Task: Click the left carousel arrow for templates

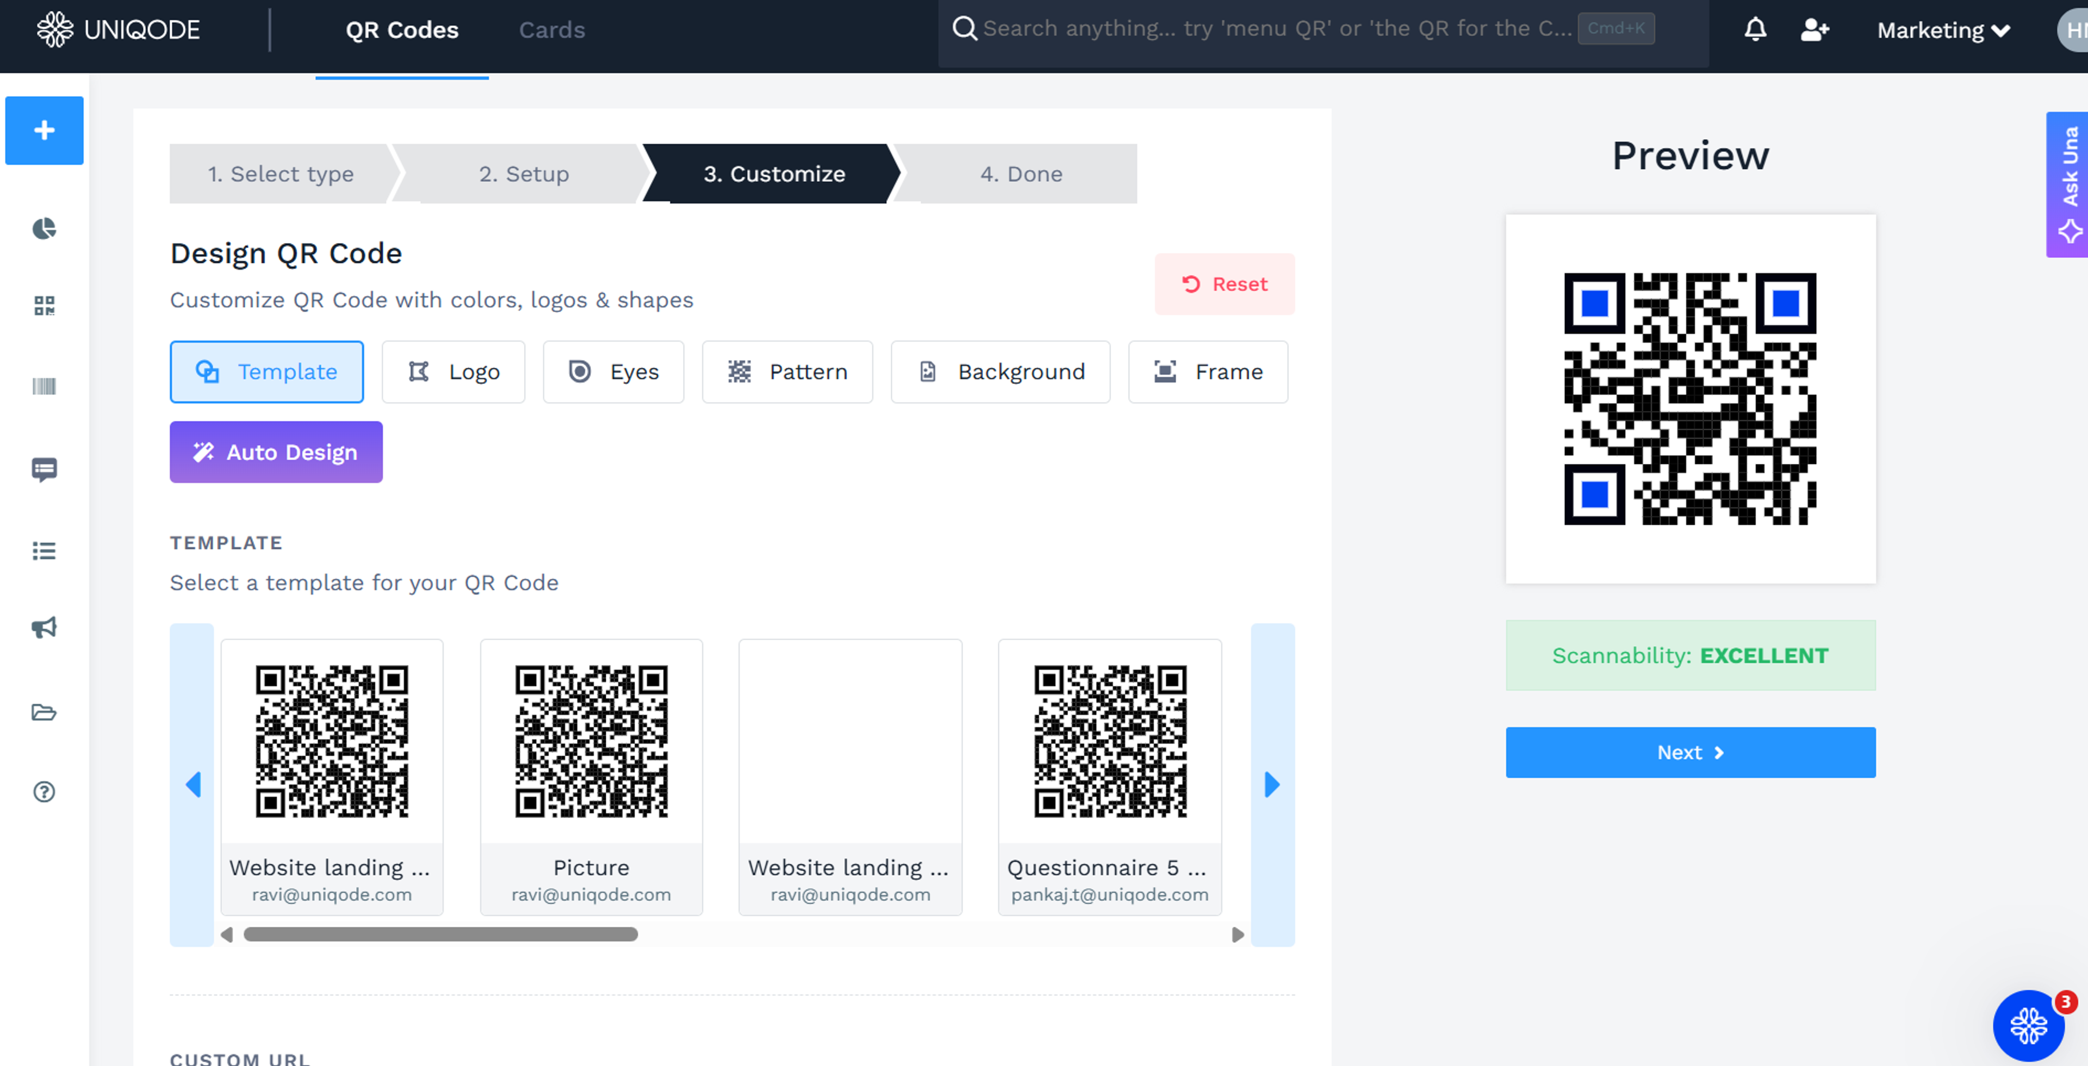Action: [192, 785]
